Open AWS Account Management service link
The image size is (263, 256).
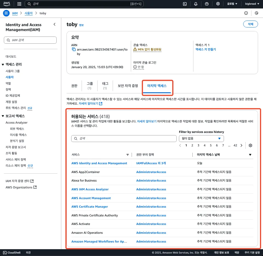point(91,198)
